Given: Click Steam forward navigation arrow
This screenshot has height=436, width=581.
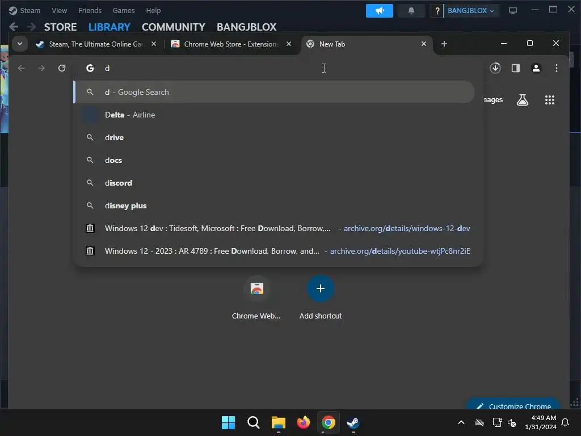Looking at the screenshot, I should pos(32,27).
